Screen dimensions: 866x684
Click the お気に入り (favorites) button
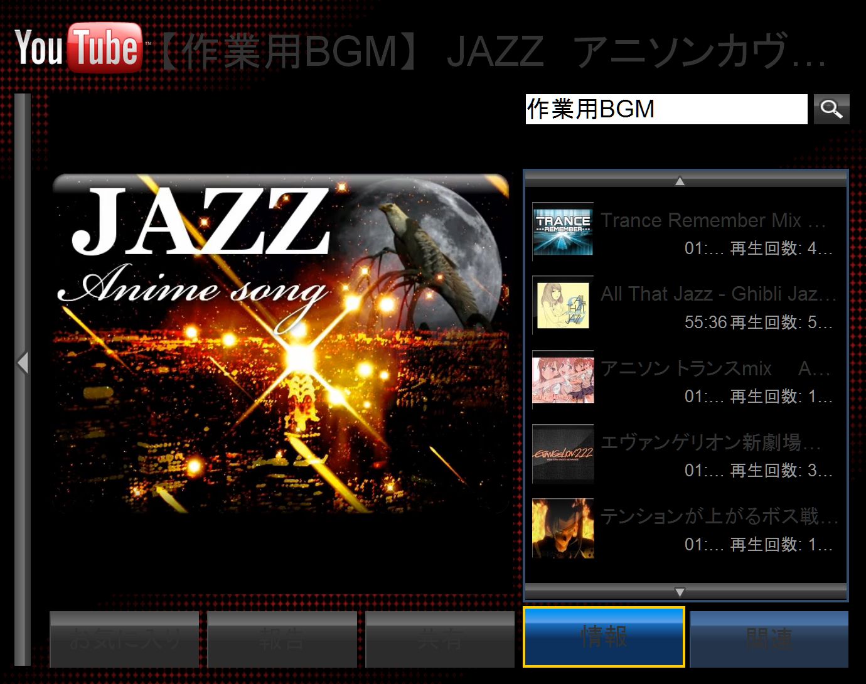tap(124, 639)
